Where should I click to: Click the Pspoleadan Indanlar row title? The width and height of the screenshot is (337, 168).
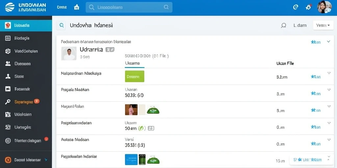tap(79, 157)
